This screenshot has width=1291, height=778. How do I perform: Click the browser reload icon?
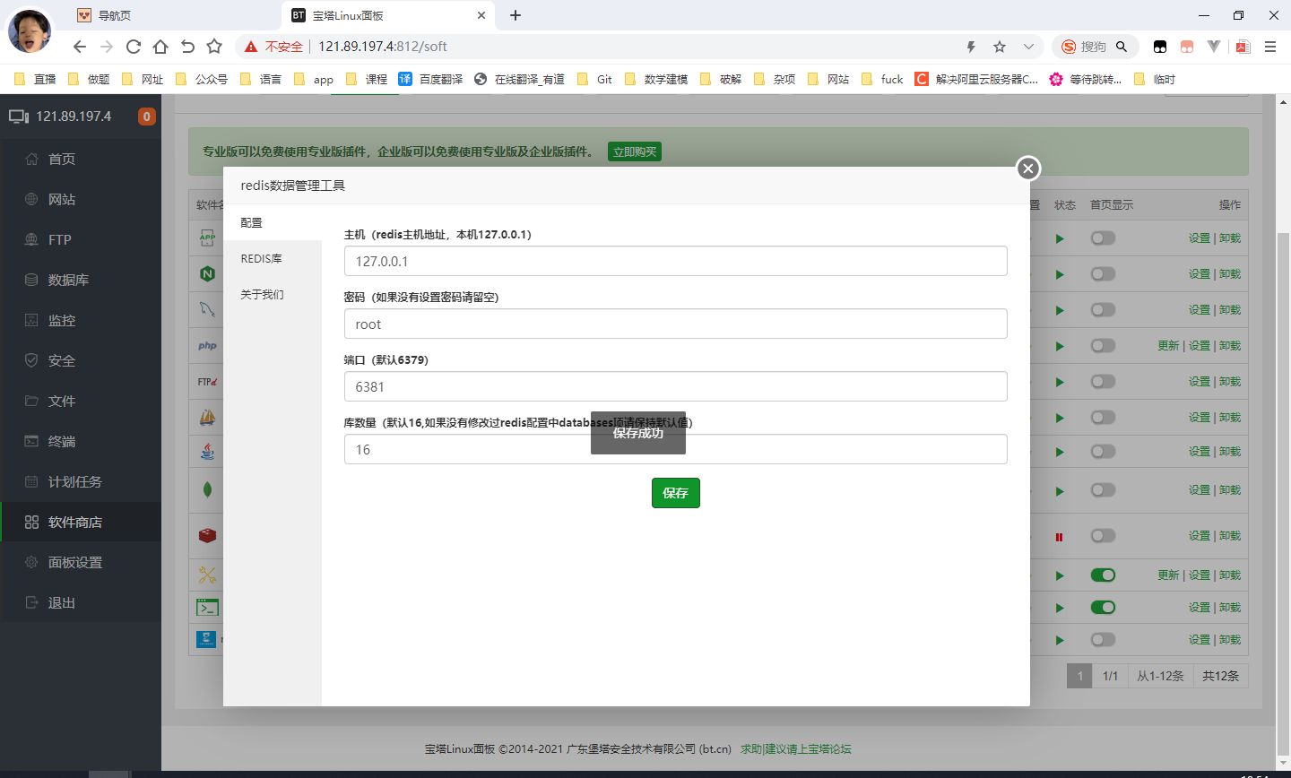pos(134,47)
